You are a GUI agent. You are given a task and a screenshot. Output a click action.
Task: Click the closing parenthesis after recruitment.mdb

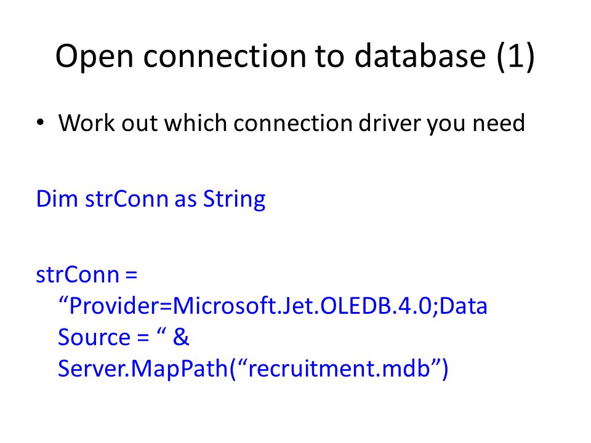click(444, 369)
